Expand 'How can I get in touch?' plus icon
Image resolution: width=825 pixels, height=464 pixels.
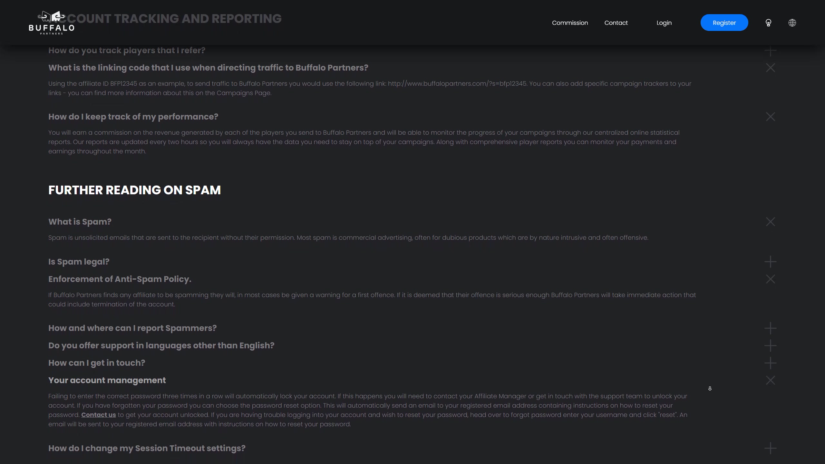(x=770, y=363)
